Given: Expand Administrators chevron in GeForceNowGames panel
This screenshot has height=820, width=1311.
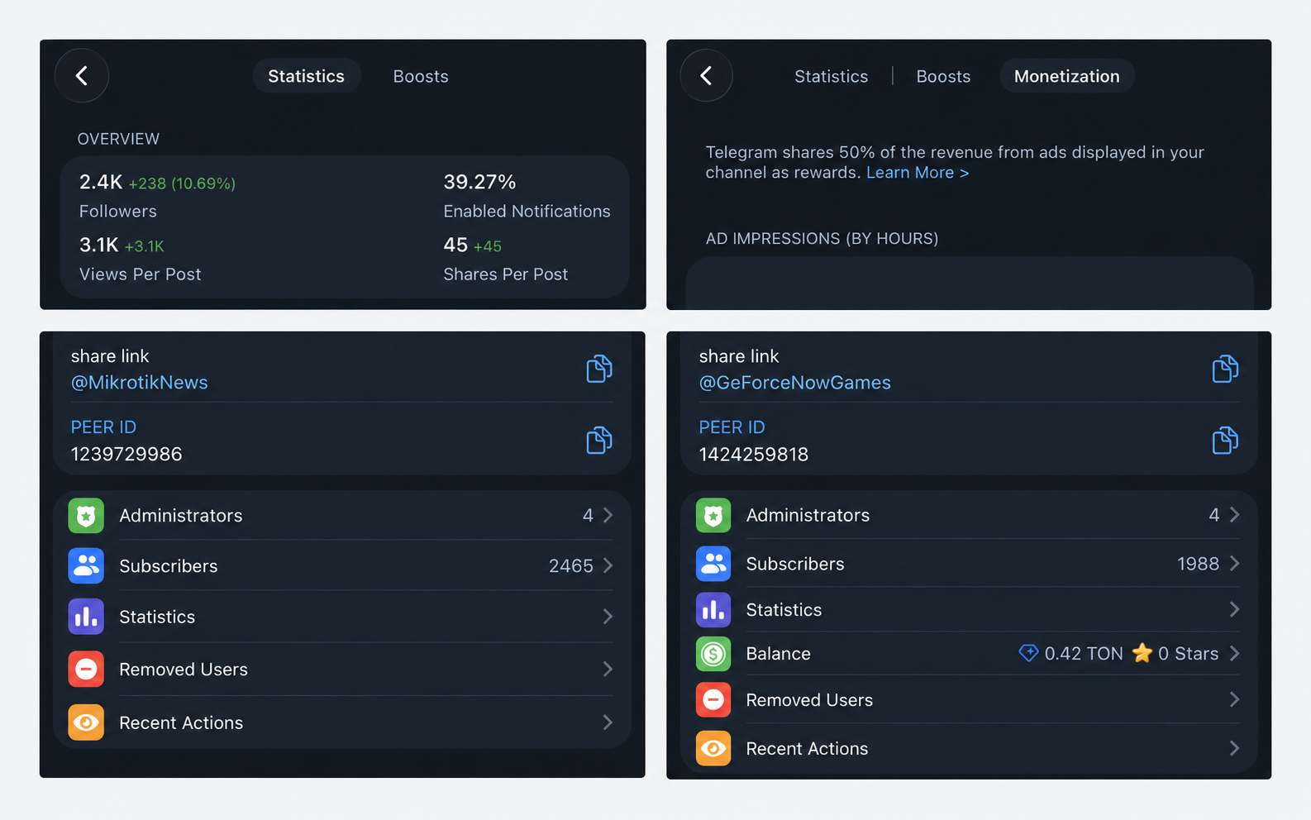Looking at the screenshot, I should pyautogui.click(x=1234, y=515).
